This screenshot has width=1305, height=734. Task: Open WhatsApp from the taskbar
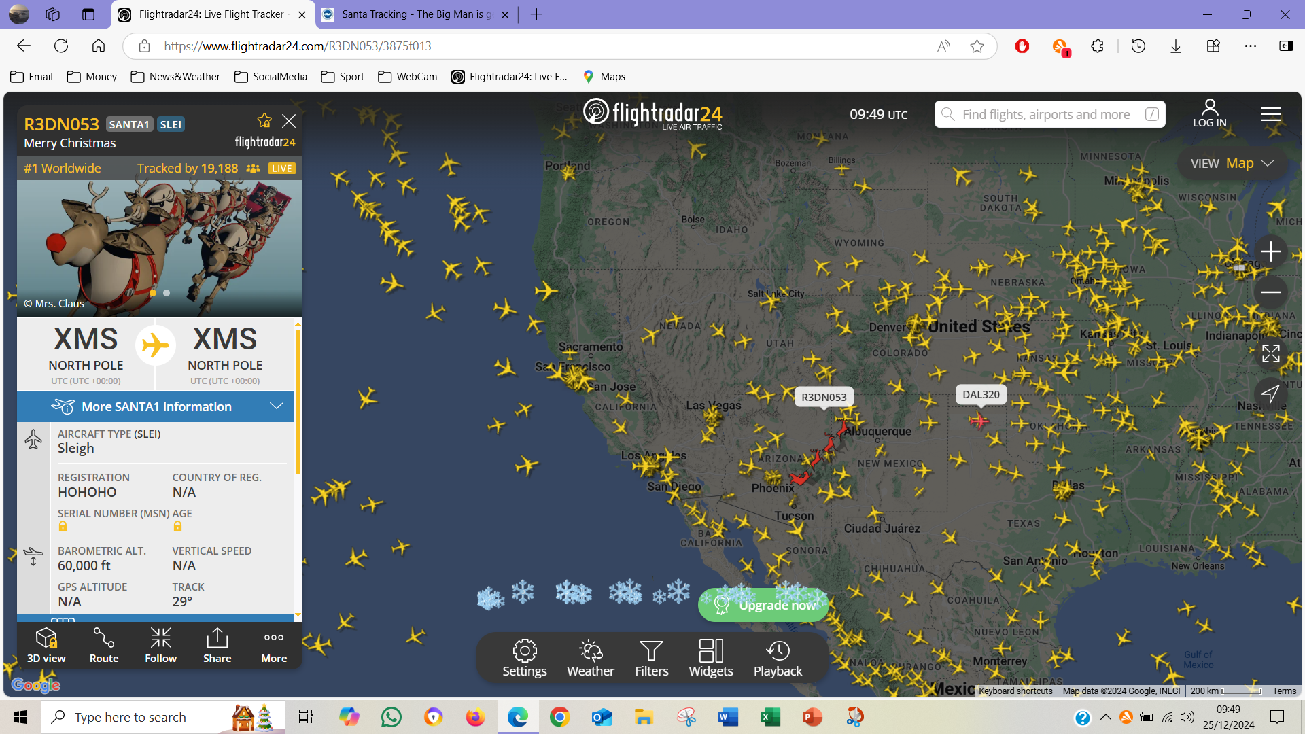coord(391,717)
